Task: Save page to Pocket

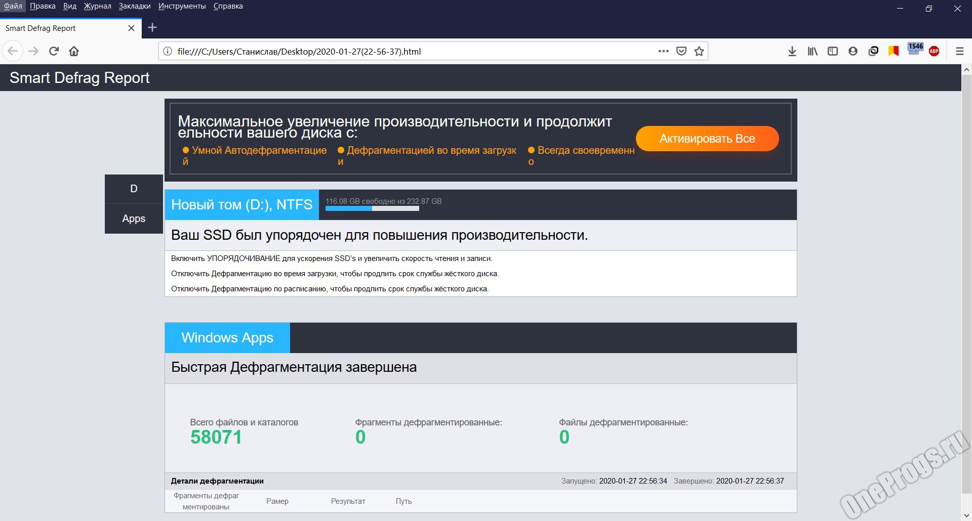Action: click(681, 51)
